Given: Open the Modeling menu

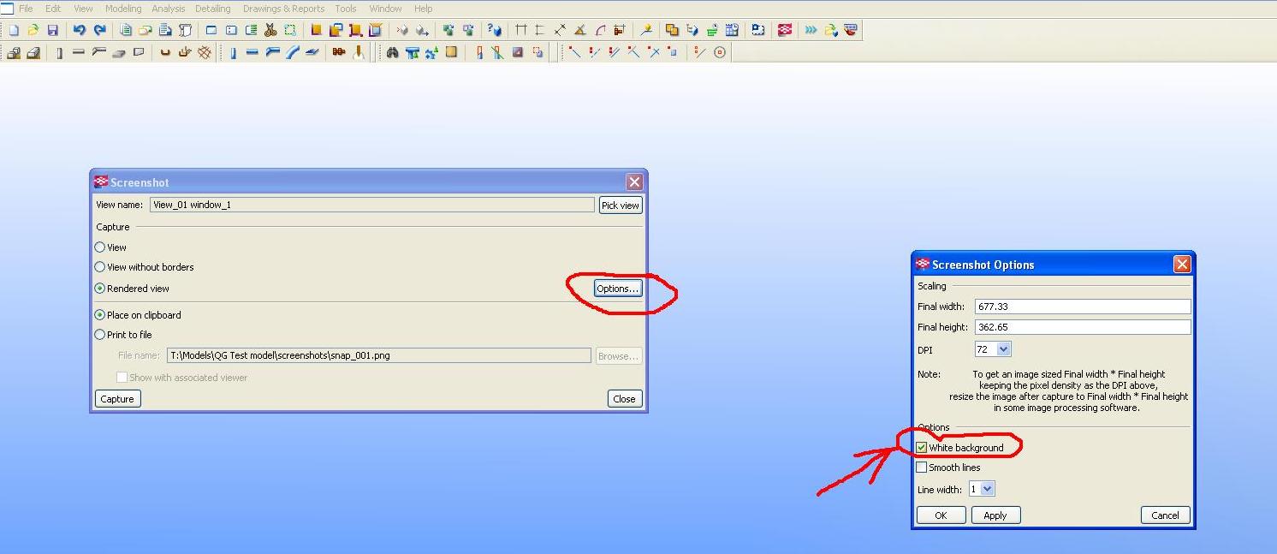Looking at the screenshot, I should 123,9.
